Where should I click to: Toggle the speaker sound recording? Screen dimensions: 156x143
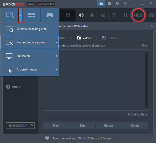[x=81, y=15]
